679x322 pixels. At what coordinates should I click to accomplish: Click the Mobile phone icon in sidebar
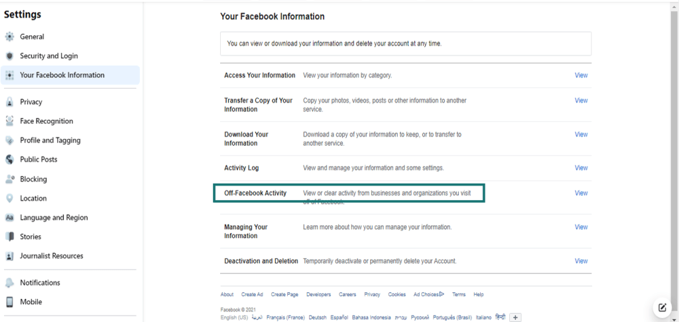[9, 301]
